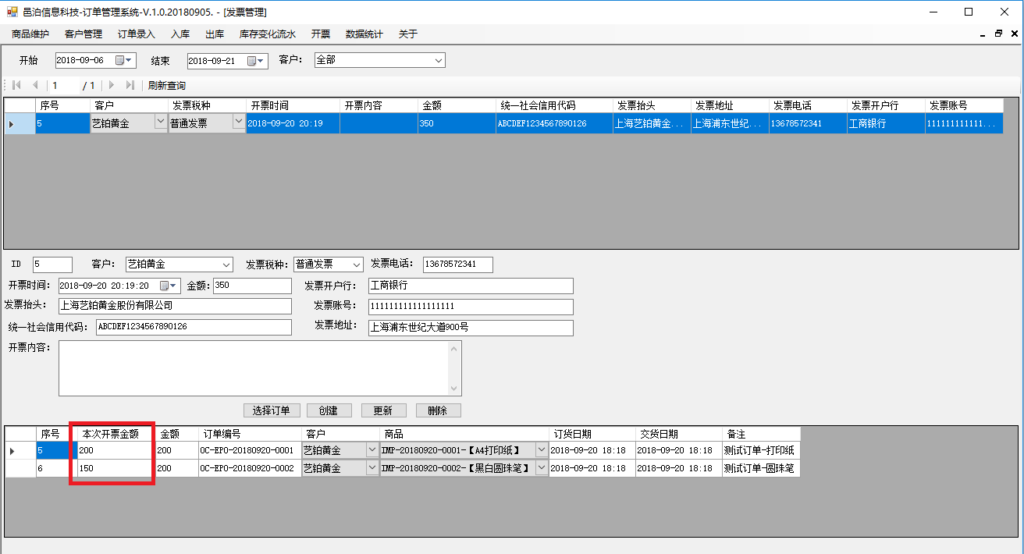Image resolution: width=1024 pixels, height=554 pixels.
Task: Click 选择订单 button
Action: (x=272, y=410)
